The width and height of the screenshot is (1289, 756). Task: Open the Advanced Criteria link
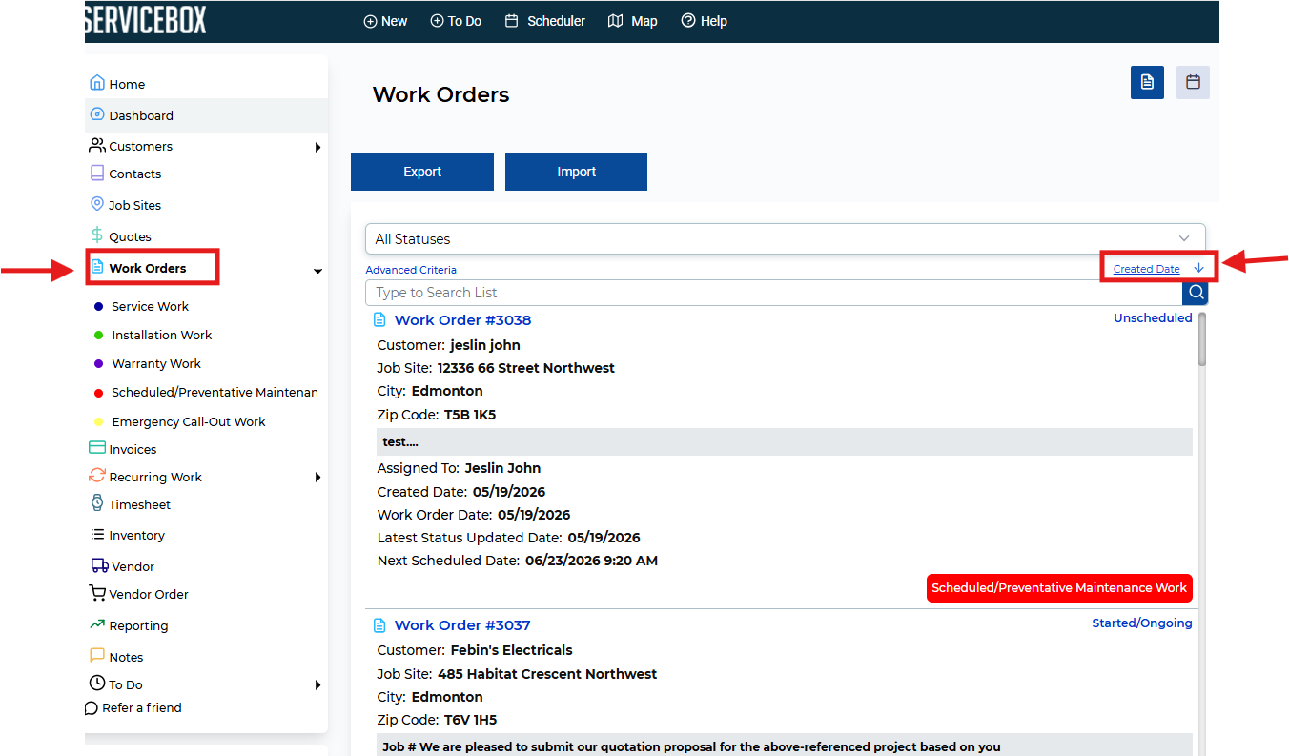tap(411, 270)
